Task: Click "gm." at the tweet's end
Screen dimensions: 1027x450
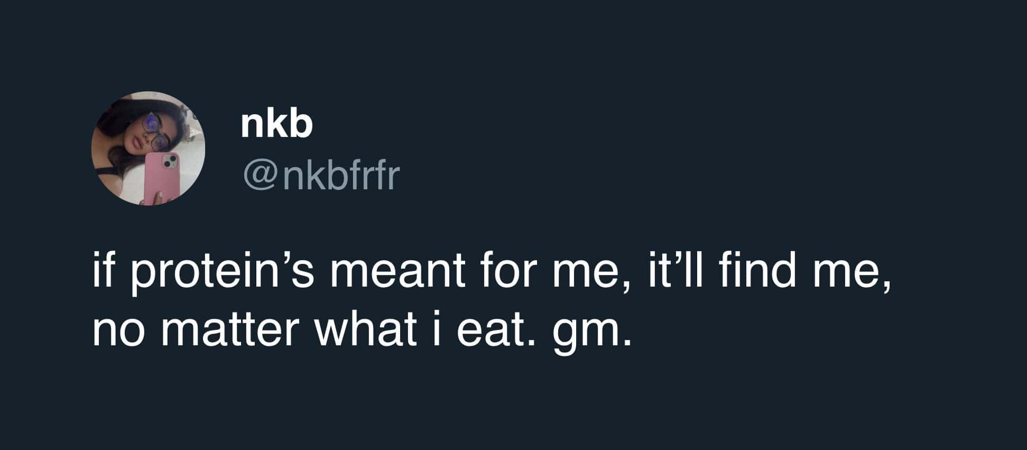Action: [591, 334]
